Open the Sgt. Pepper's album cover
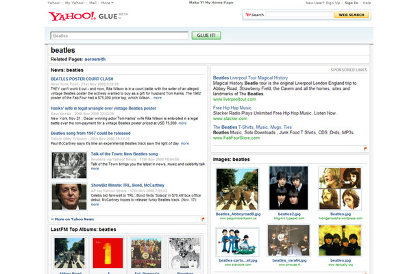 click(146, 253)
